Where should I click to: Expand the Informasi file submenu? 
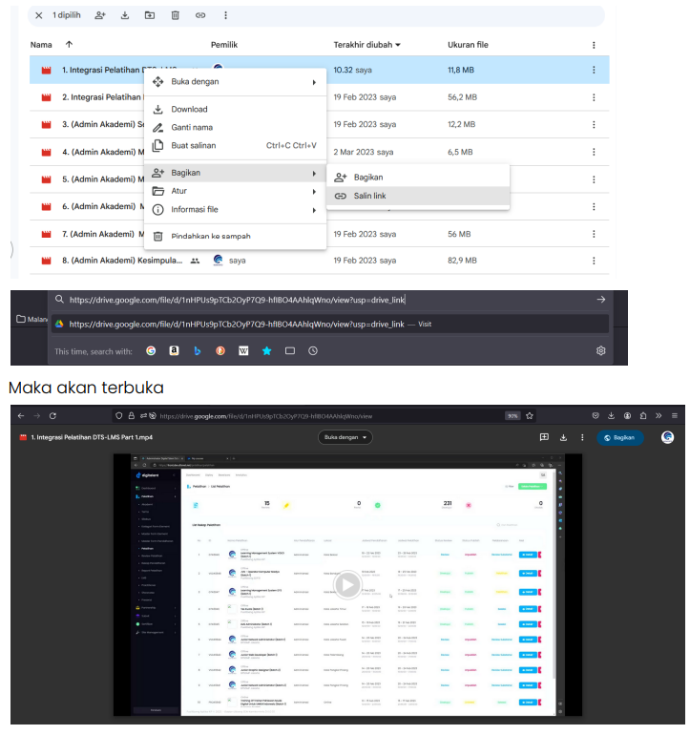234,210
